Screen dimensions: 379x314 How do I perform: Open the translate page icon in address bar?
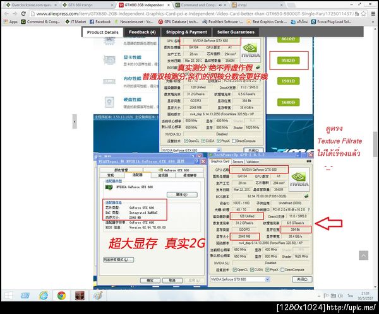[x=357, y=14]
